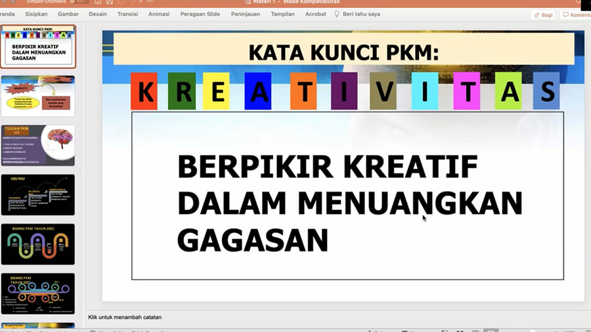591x332 pixels.
Task: Click the notes field to add notes
Action: 125,317
